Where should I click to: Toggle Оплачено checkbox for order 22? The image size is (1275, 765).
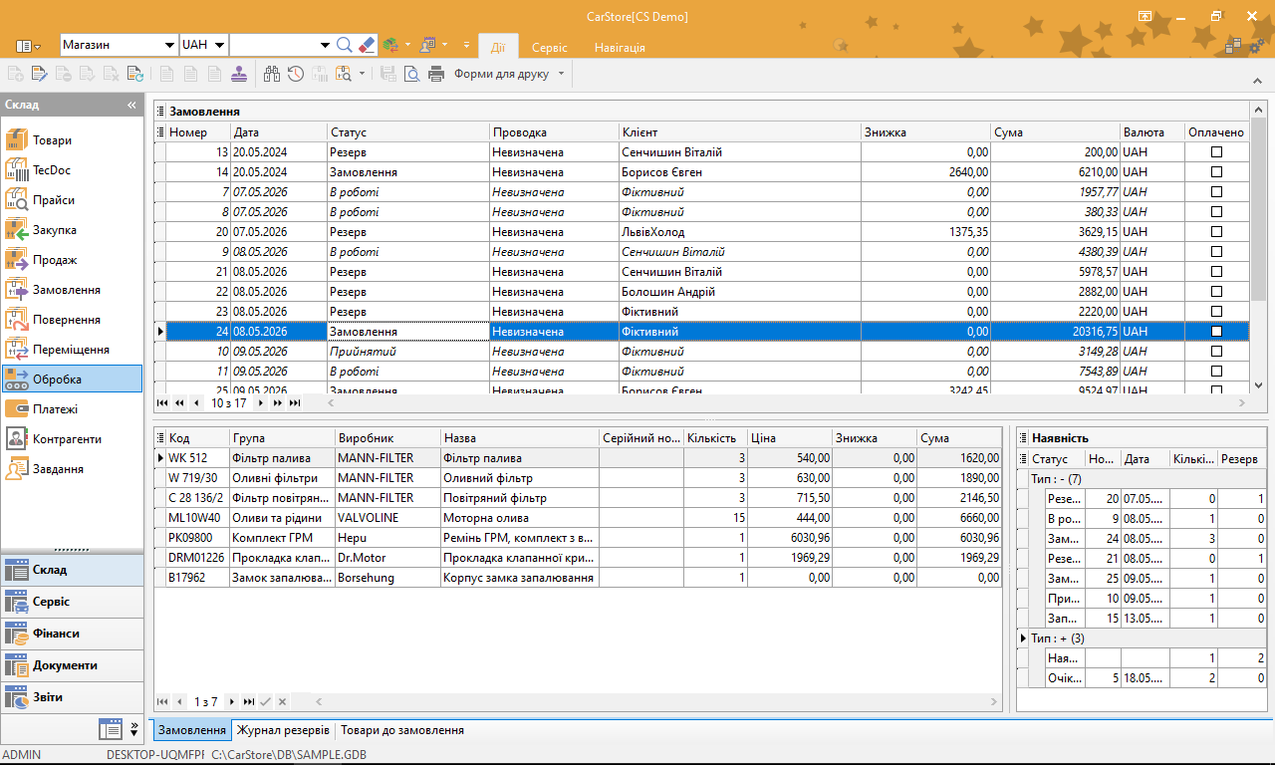[1216, 292]
